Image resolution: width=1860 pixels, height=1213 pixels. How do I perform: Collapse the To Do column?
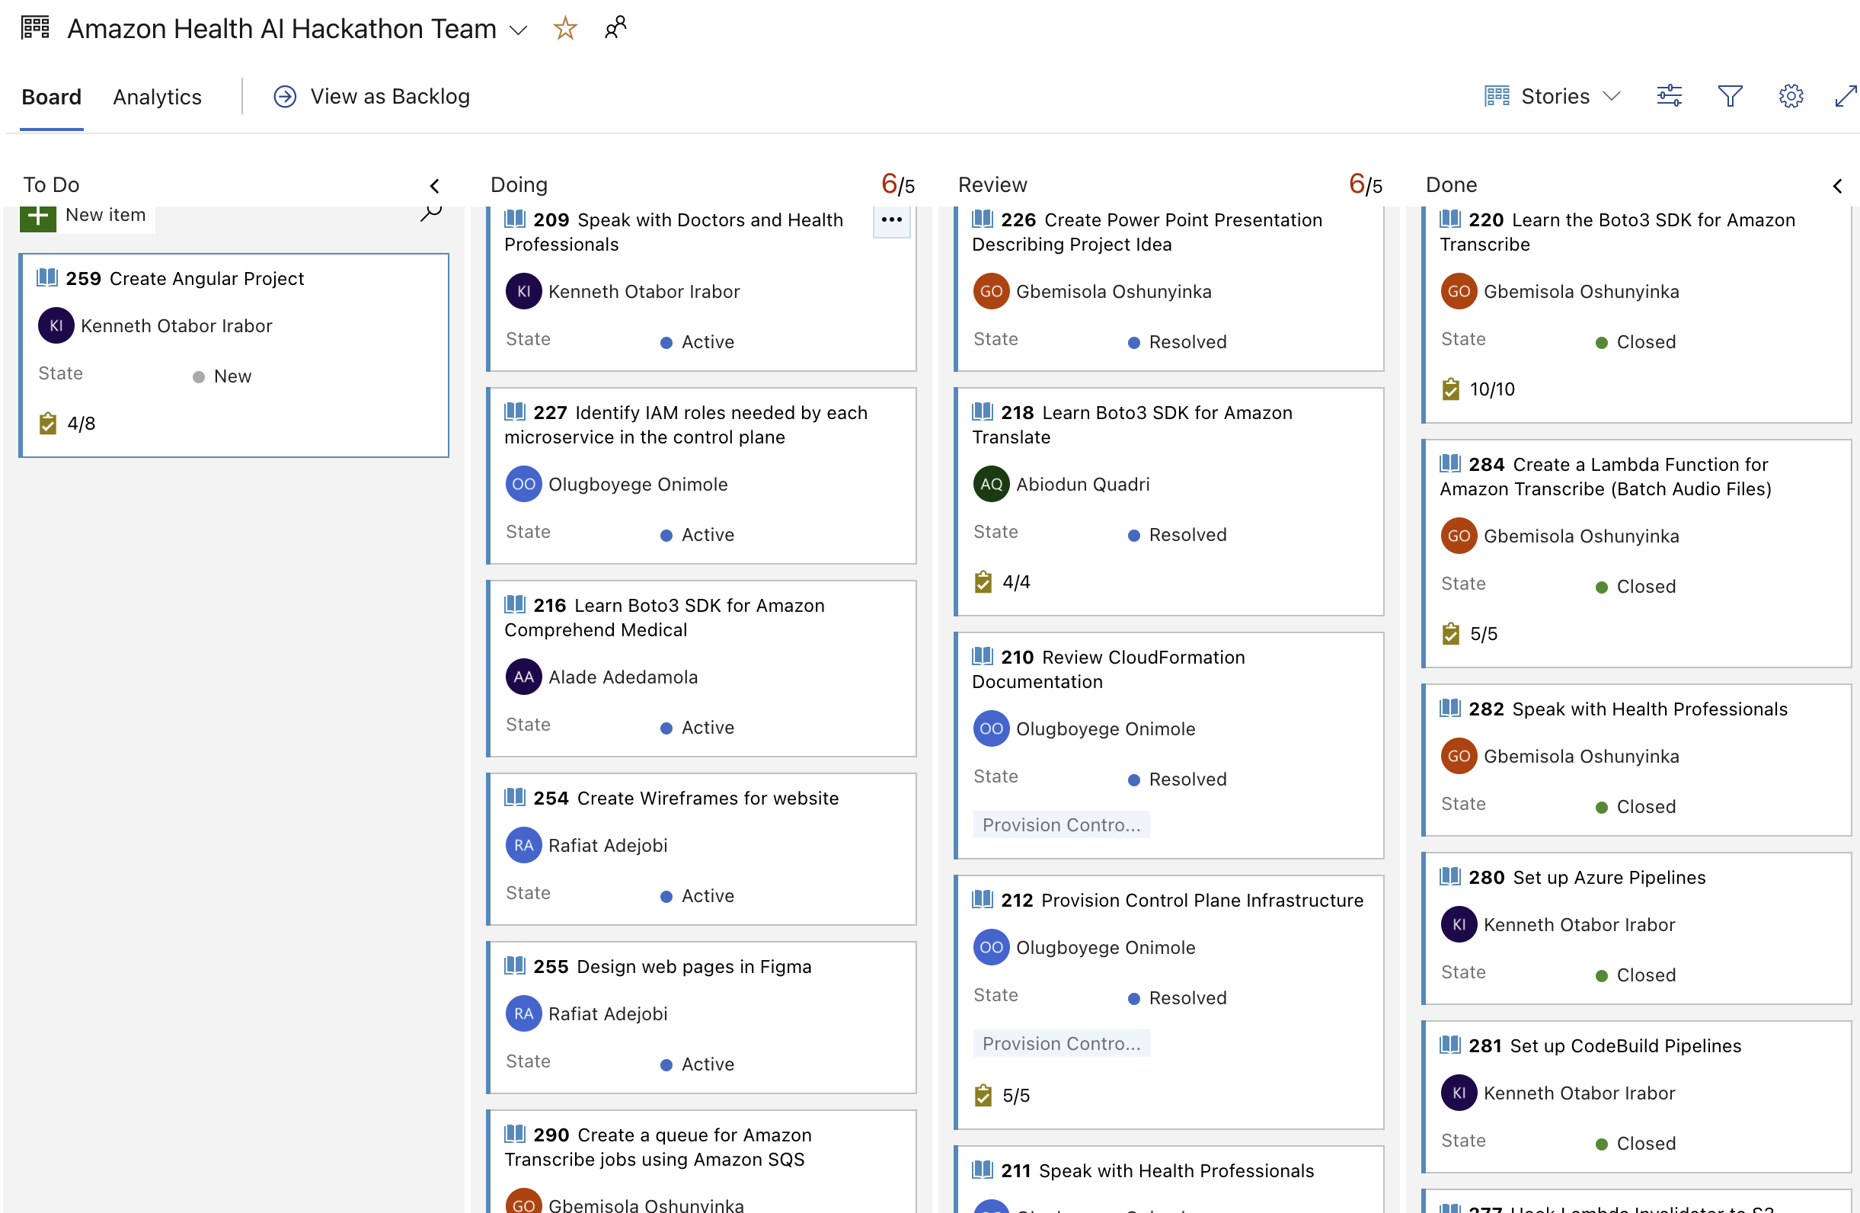434,185
